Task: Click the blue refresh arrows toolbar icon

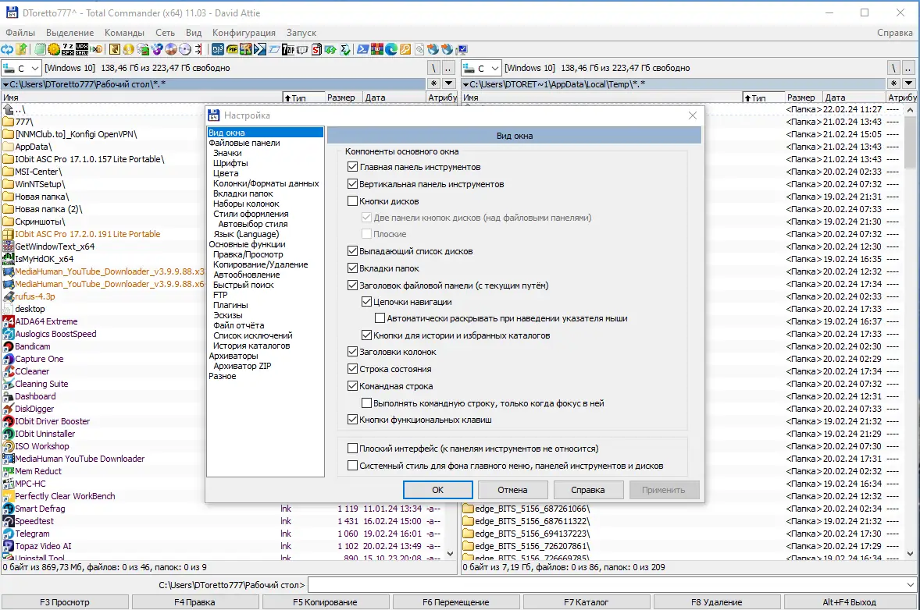Action: 7,49
